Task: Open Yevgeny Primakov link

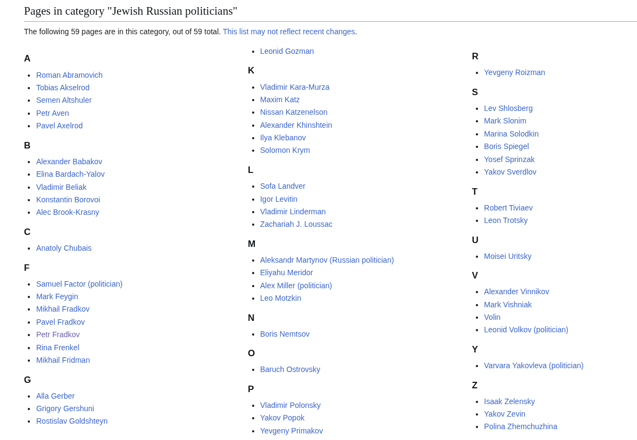Action: [x=291, y=431]
